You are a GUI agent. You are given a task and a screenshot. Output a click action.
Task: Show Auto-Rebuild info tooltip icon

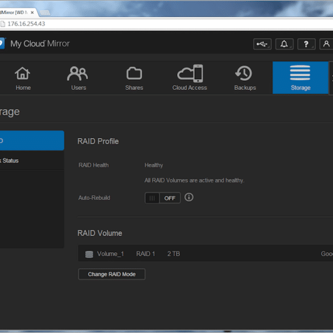(189, 198)
